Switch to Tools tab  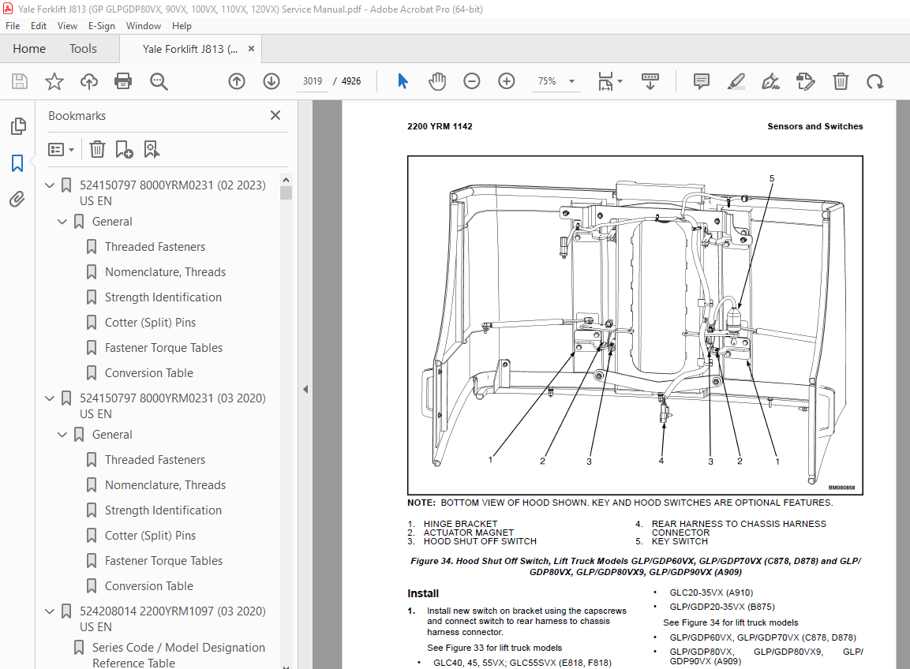(x=83, y=49)
